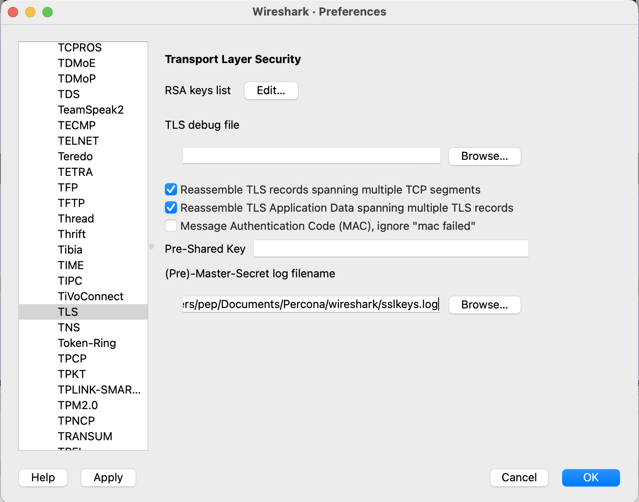This screenshot has width=639, height=502.
Task: Select the Thrift protocol entry
Action: coord(72,234)
